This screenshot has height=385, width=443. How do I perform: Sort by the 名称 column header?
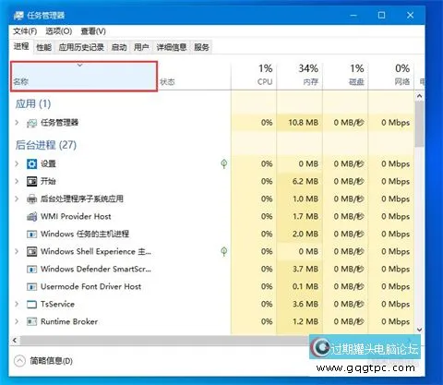[84, 77]
